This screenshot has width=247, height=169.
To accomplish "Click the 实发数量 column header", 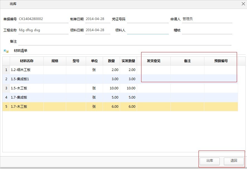I will pos(128,61).
